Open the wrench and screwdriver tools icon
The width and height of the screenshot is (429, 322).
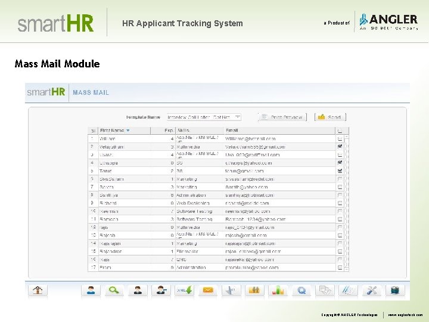(372, 290)
